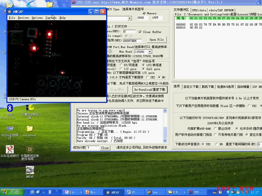
Task: Select the full gain radio option
Action: [143, 69]
